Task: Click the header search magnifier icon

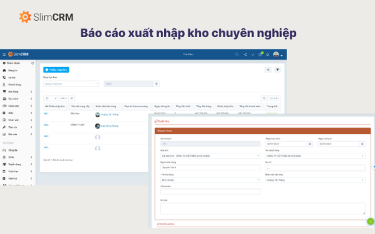Action: click(237, 55)
